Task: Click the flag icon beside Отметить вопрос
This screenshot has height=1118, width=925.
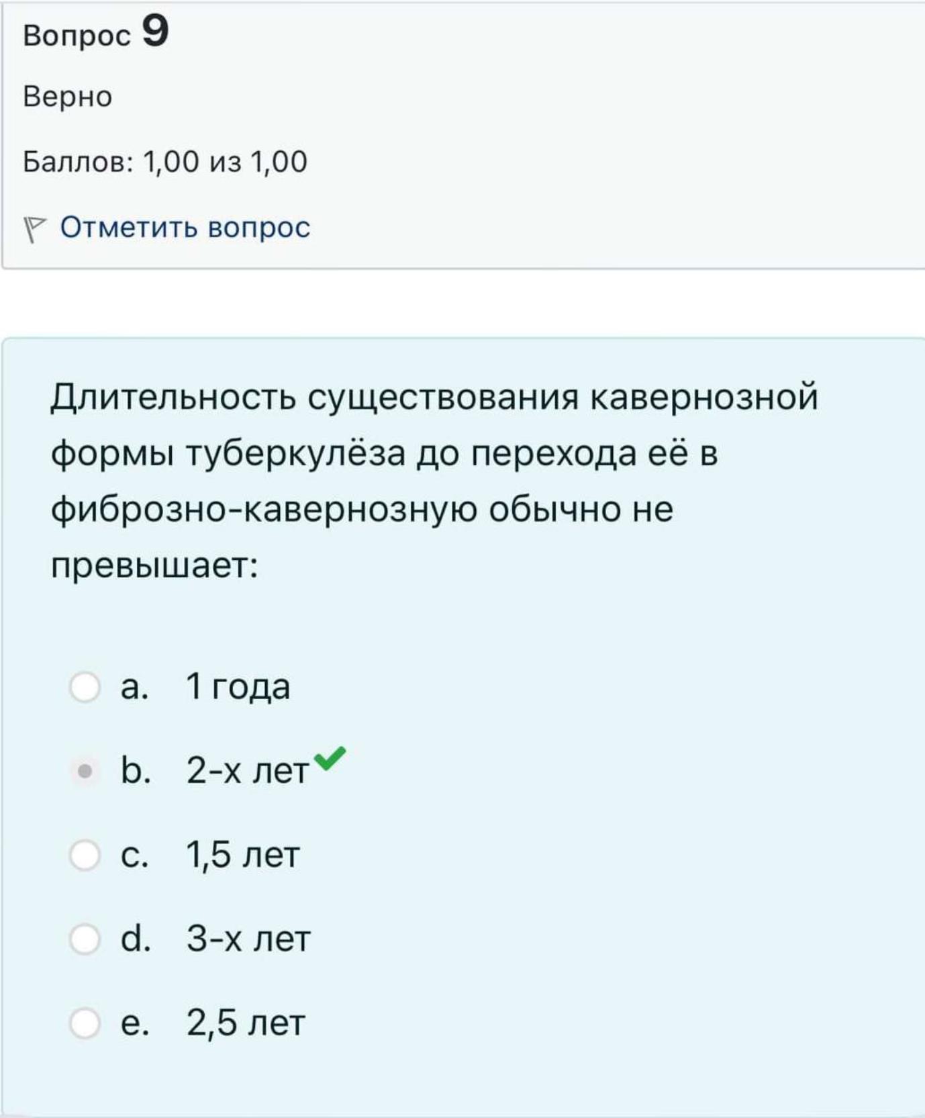Action: pos(34,229)
